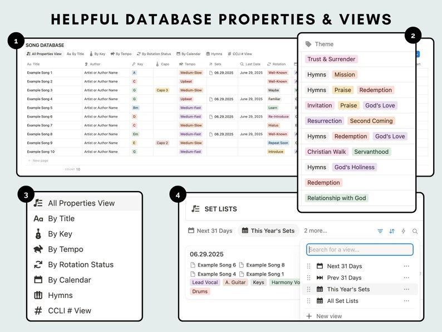Click the search magnifier icon in Set Lists
Viewport: 442px width, 332px height.
(415, 231)
